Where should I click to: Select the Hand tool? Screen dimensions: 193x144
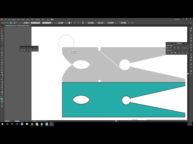click(x=2, y=92)
